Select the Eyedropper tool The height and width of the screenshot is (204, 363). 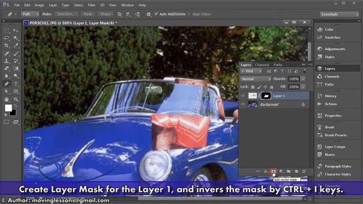[x=16, y=45]
